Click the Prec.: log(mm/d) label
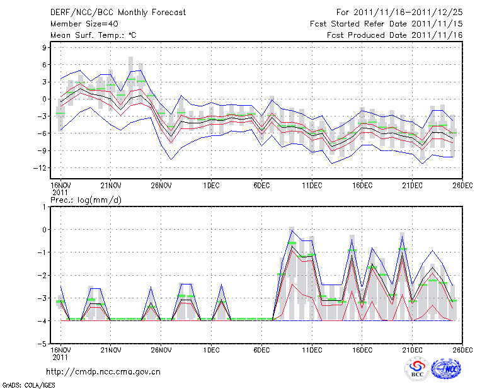504x389 pixels. [x=85, y=200]
